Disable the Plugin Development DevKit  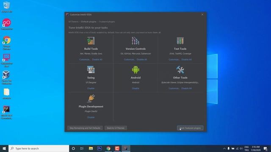click(91, 117)
